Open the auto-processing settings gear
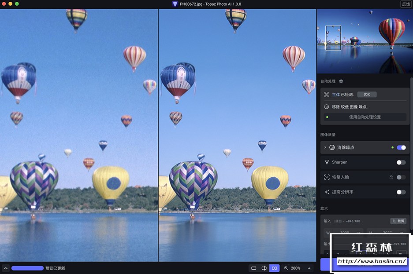 pos(341,81)
